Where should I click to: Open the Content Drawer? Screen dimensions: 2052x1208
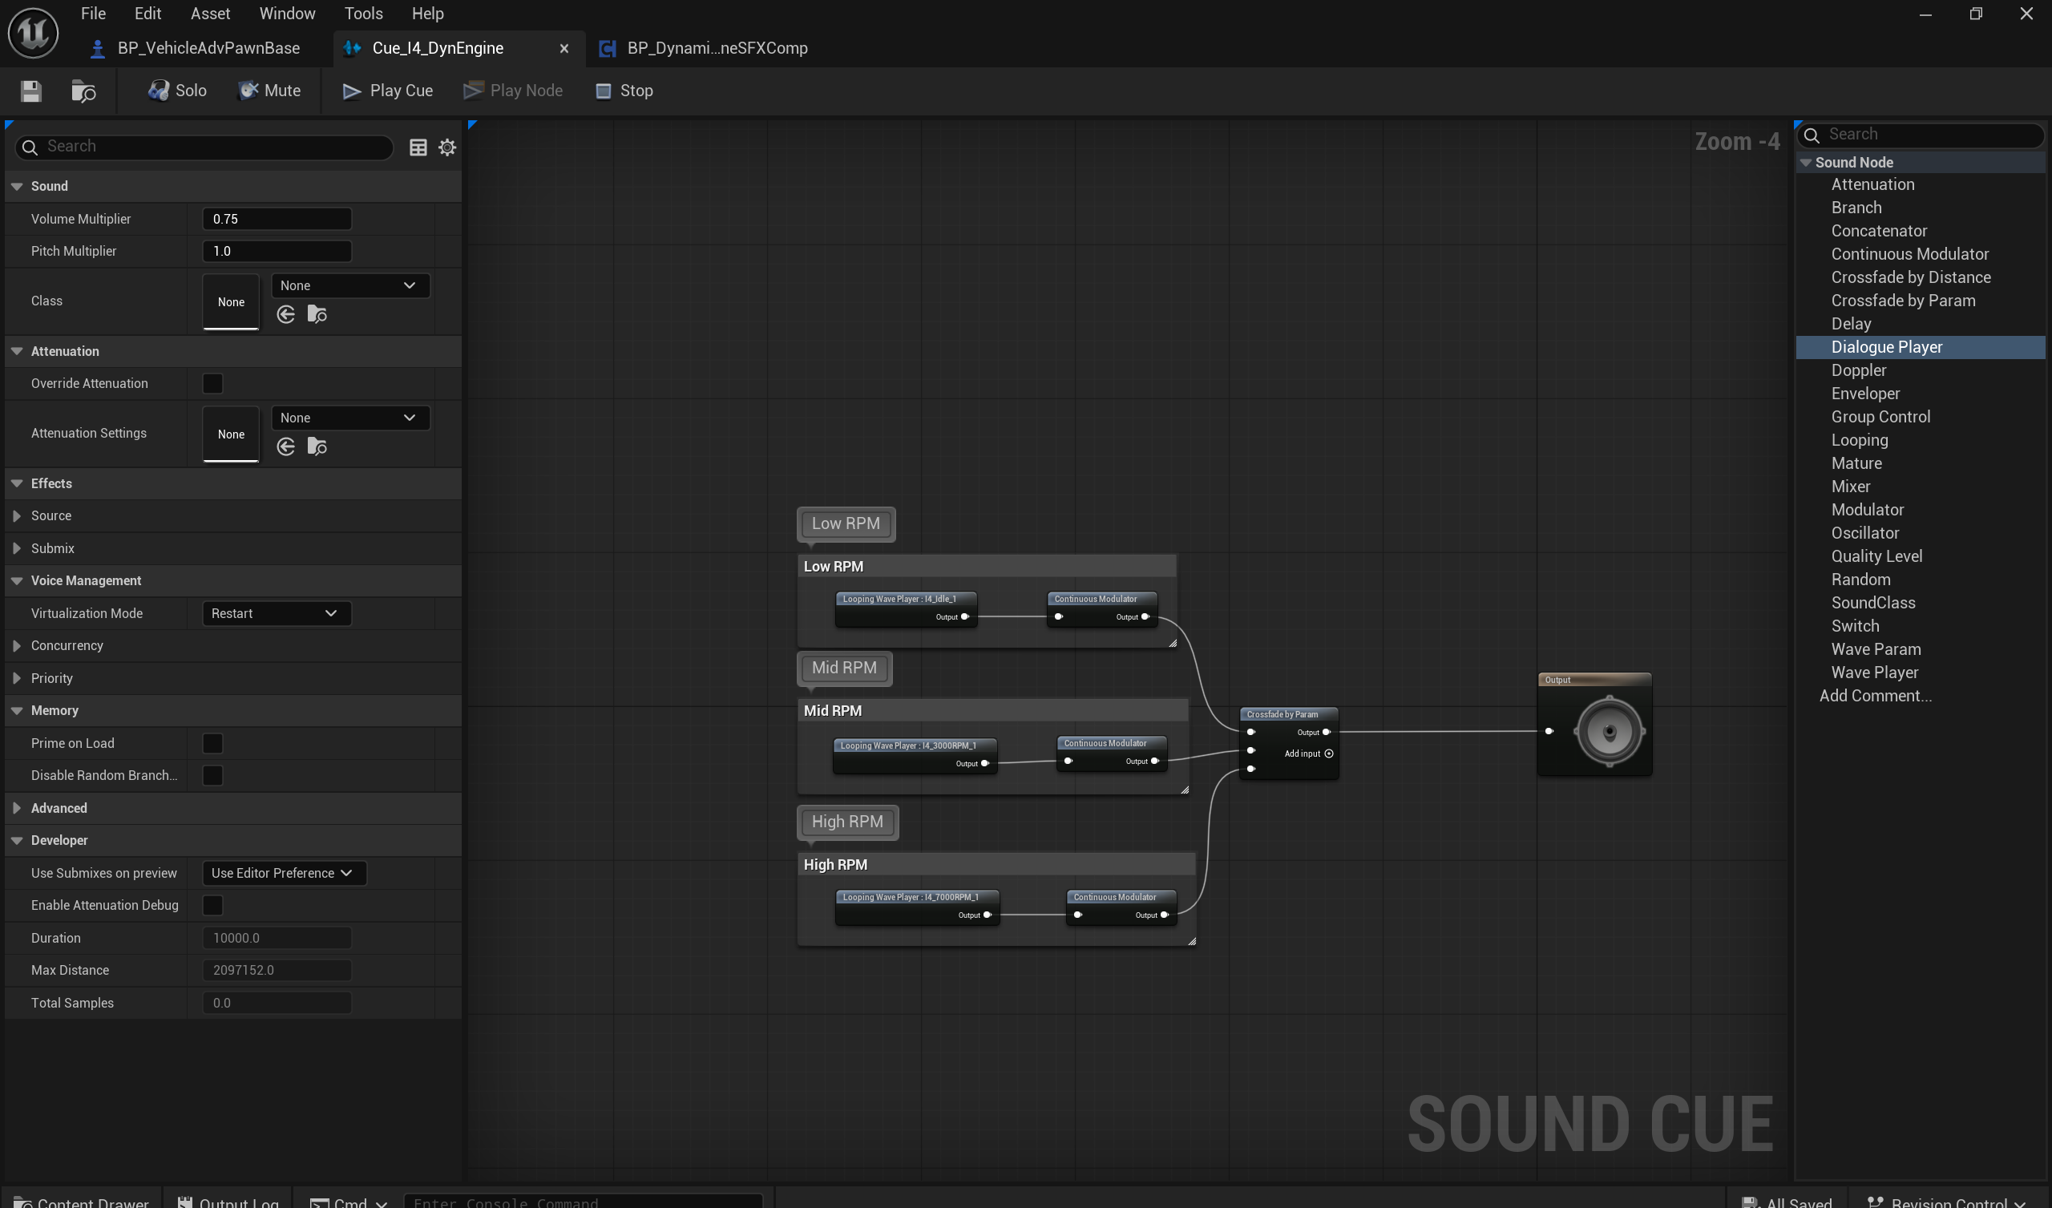82,1202
